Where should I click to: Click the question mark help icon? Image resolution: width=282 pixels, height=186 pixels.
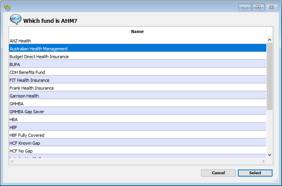coord(15,19)
